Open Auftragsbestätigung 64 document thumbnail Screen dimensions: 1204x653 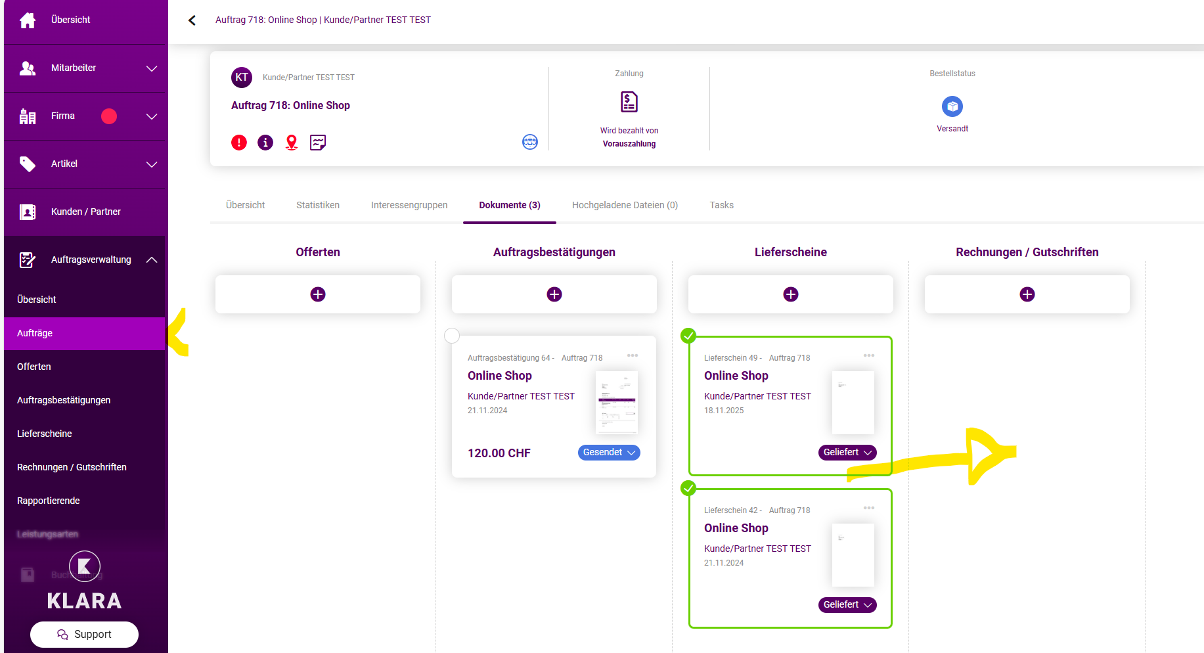[617, 403]
